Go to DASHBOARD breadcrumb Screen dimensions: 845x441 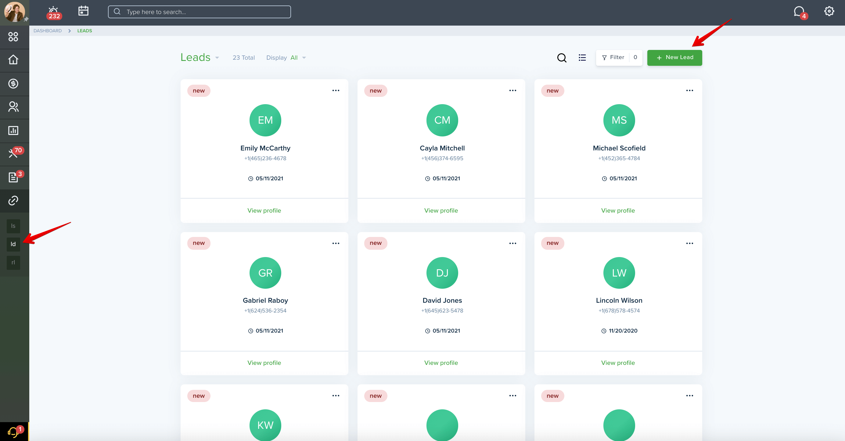click(x=48, y=31)
